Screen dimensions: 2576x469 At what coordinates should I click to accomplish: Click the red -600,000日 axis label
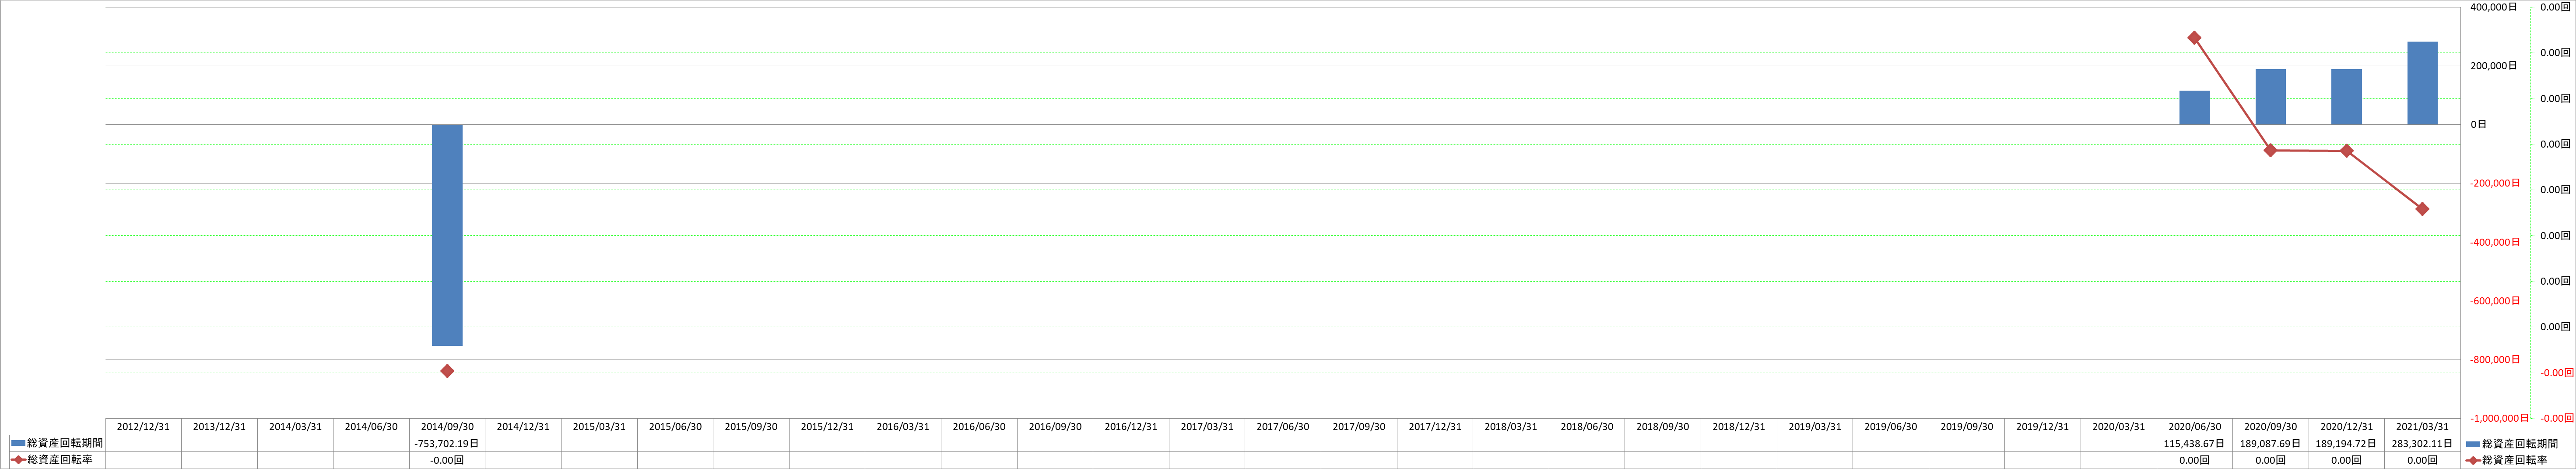click(x=2495, y=301)
